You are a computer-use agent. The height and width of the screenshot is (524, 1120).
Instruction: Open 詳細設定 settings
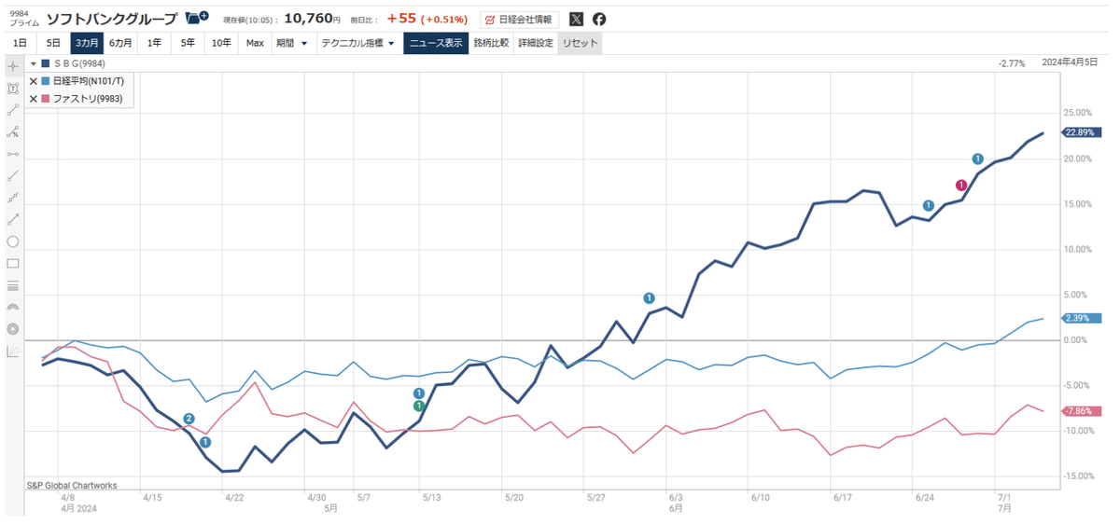coord(536,43)
